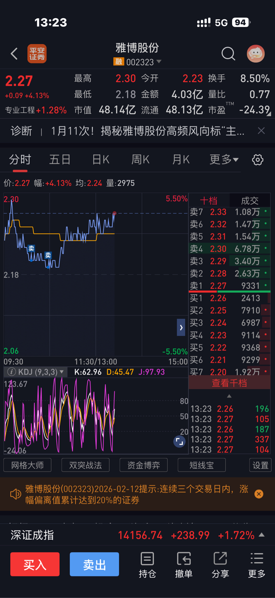Tap the 金额 4.03亿 amount value
275x598 pixels.
(x=187, y=94)
